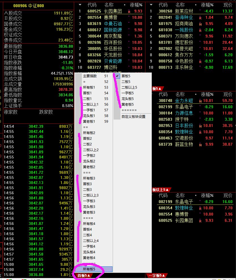Enable the 二板5 submenu option
236x280 pixels.
click(x=126, y=82)
